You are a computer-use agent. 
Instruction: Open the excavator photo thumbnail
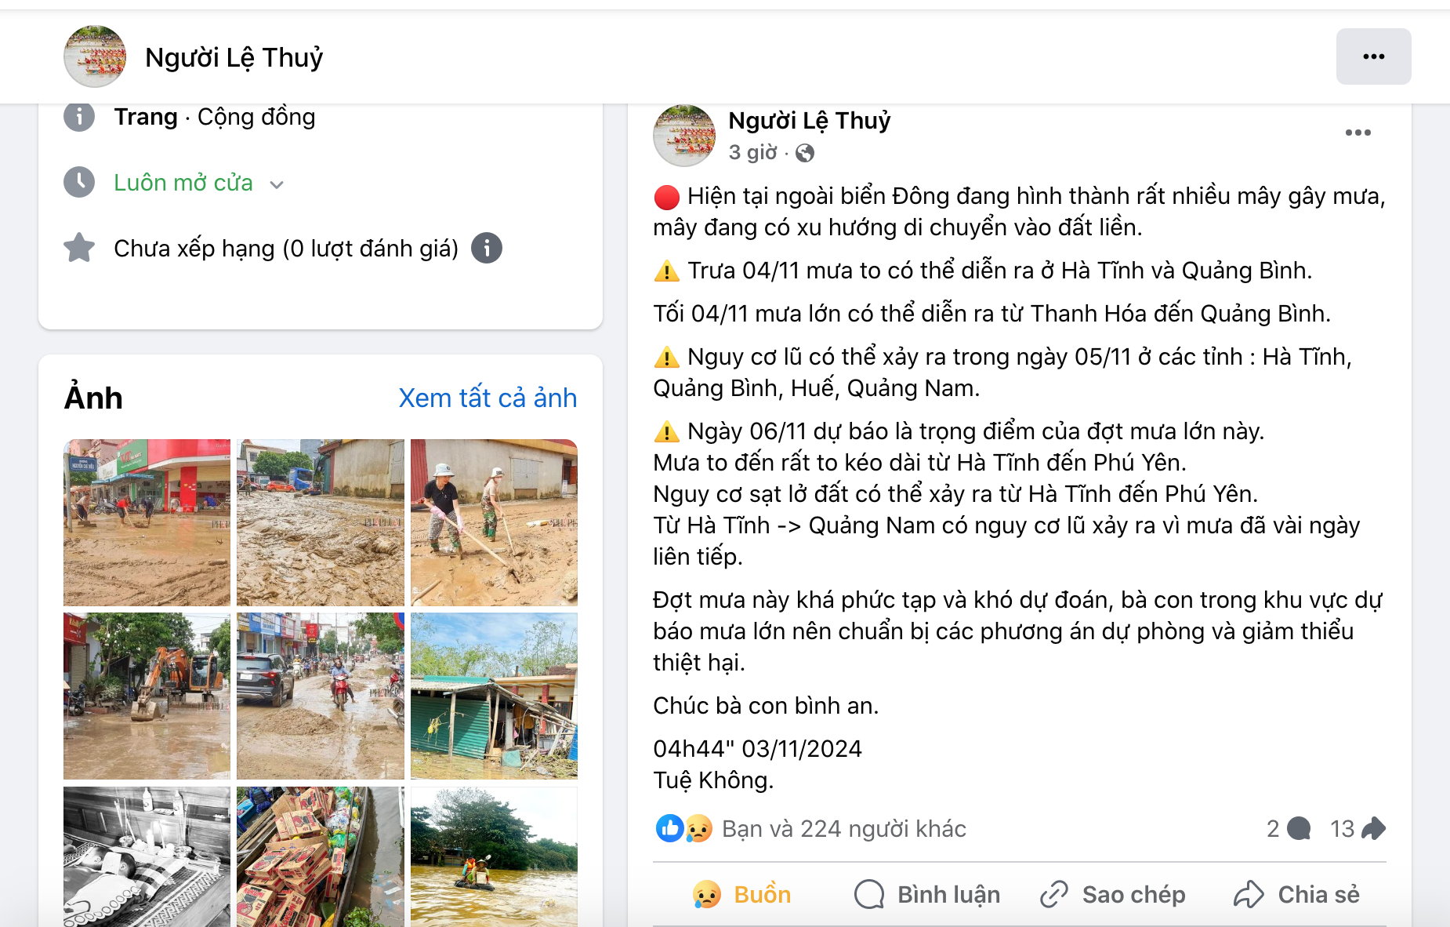coord(147,696)
